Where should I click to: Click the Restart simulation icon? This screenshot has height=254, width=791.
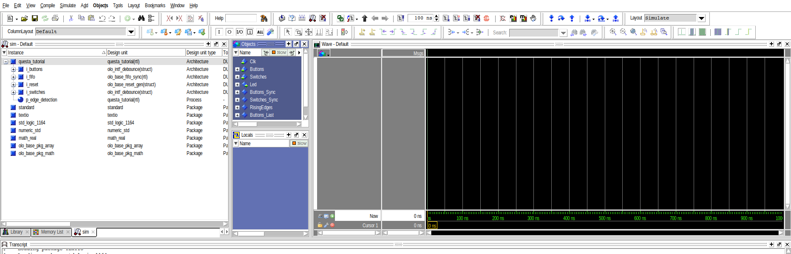click(x=401, y=18)
